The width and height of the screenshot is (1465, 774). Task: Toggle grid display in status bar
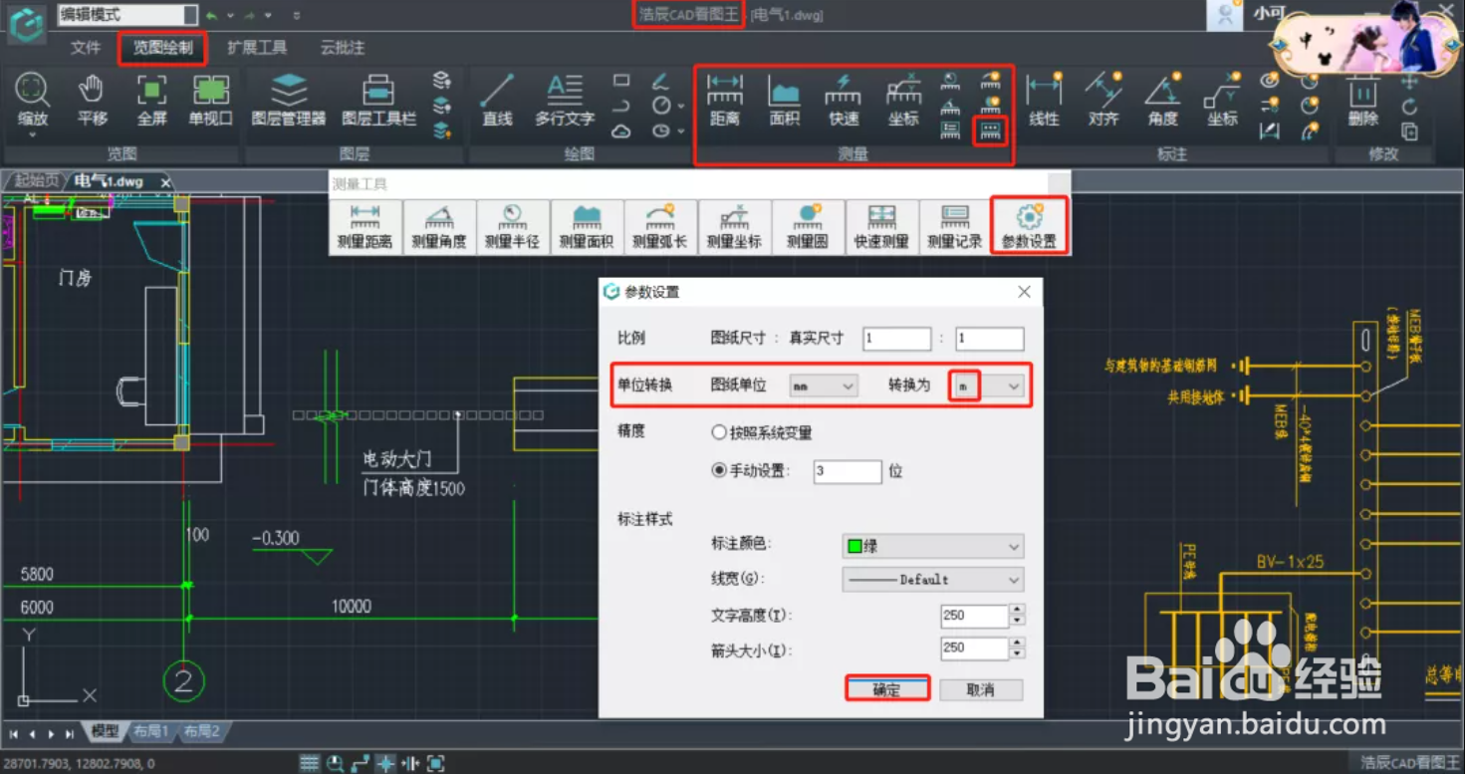click(x=310, y=763)
